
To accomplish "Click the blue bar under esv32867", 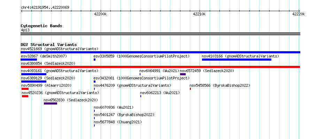I will pyautogui.click(x=29, y=60).
